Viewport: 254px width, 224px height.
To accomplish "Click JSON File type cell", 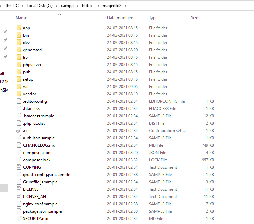I will click(x=158, y=152).
